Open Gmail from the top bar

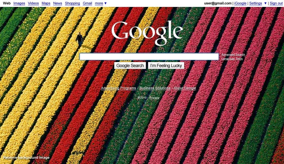tap(87, 3)
